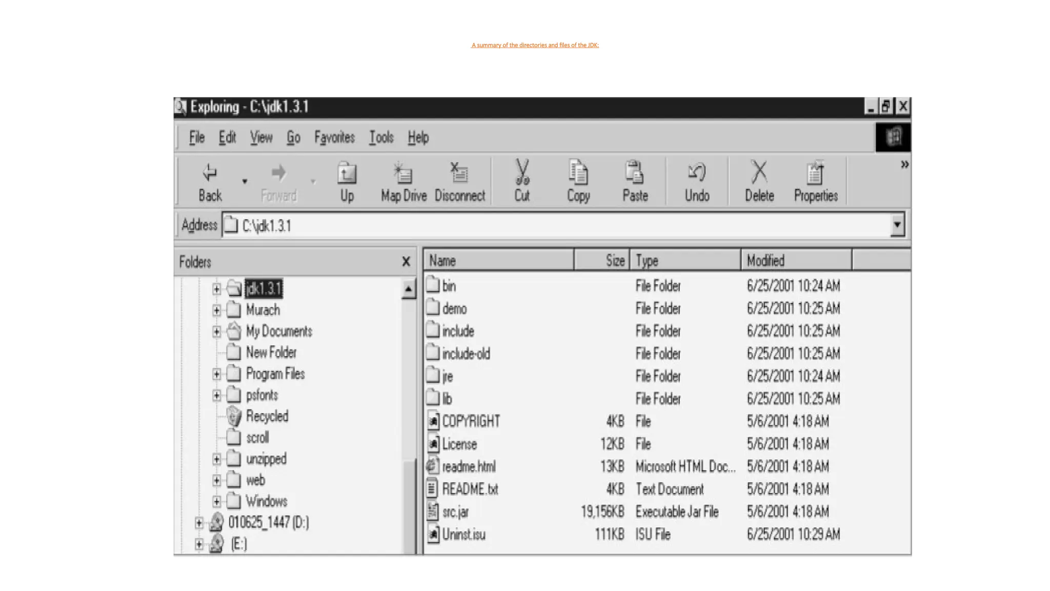Image resolution: width=1050 pixels, height=591 pixels.
Task: Open the Favorites menu
Action: point(334,137)
